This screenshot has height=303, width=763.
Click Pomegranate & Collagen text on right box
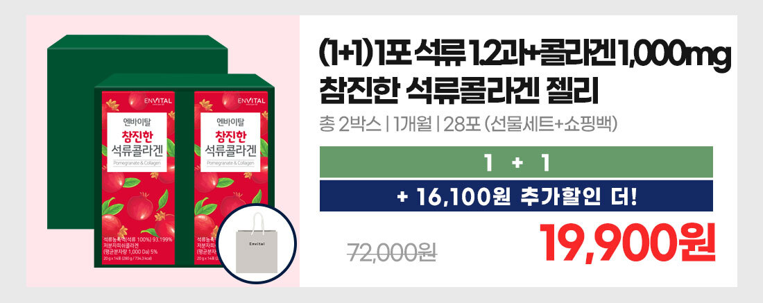(231, 164)
